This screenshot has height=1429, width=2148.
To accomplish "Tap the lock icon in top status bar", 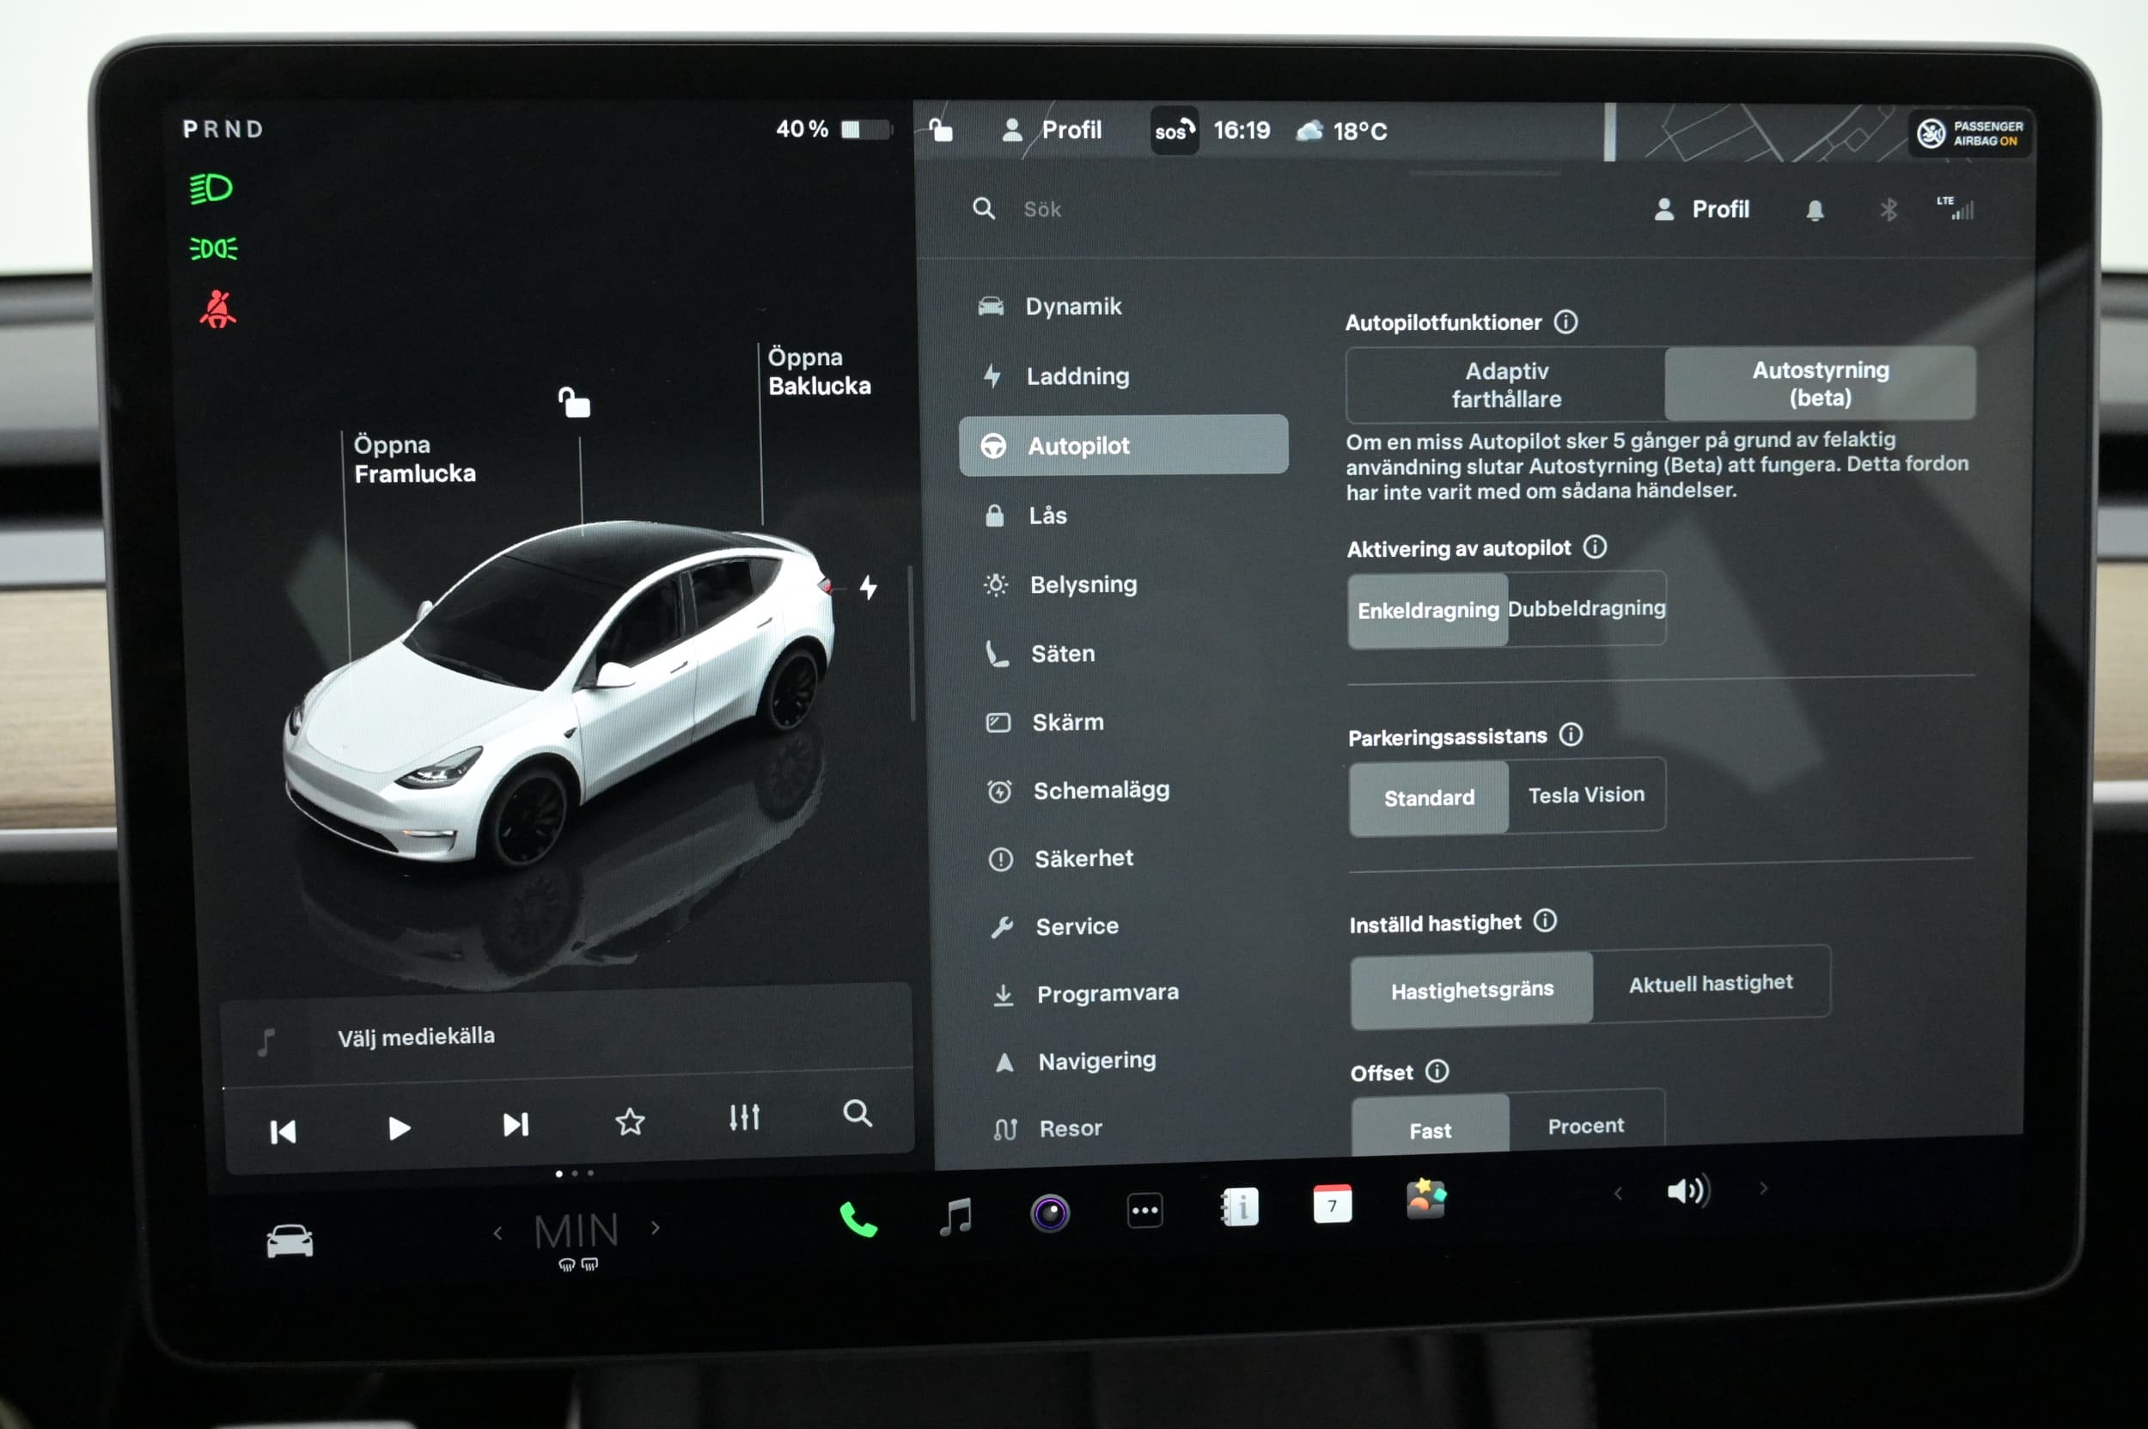I will point(942,131).
